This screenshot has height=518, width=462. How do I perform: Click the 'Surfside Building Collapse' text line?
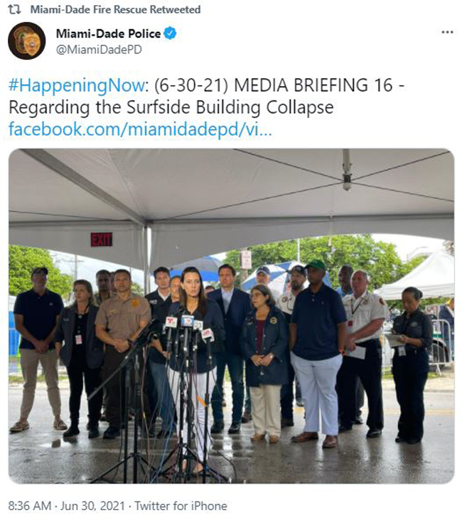[230, 107]
